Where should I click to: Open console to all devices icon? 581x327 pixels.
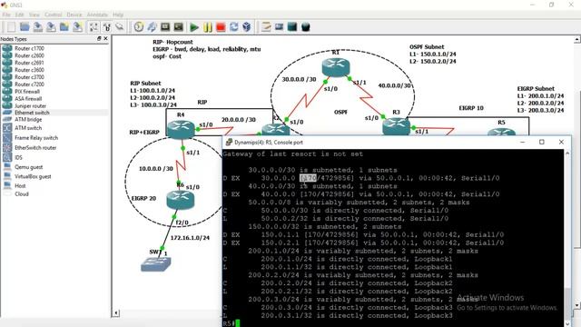[x=165, y=27]
